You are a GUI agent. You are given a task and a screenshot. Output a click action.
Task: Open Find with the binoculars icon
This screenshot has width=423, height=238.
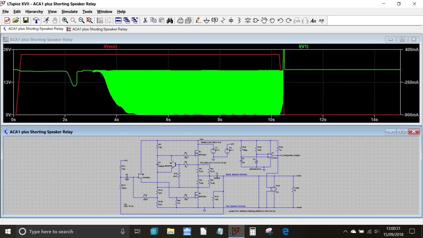coord(170,21)
